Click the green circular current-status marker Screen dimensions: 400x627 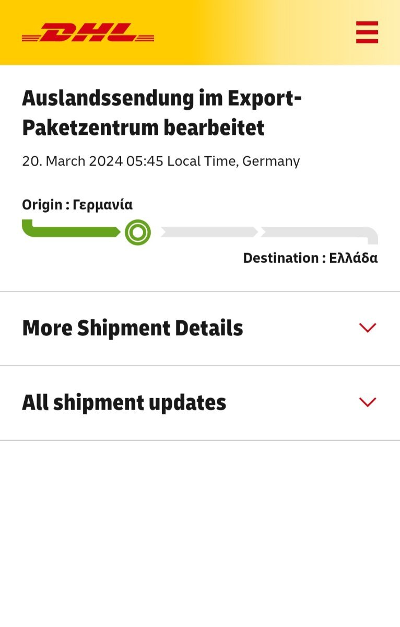[138, 233]
